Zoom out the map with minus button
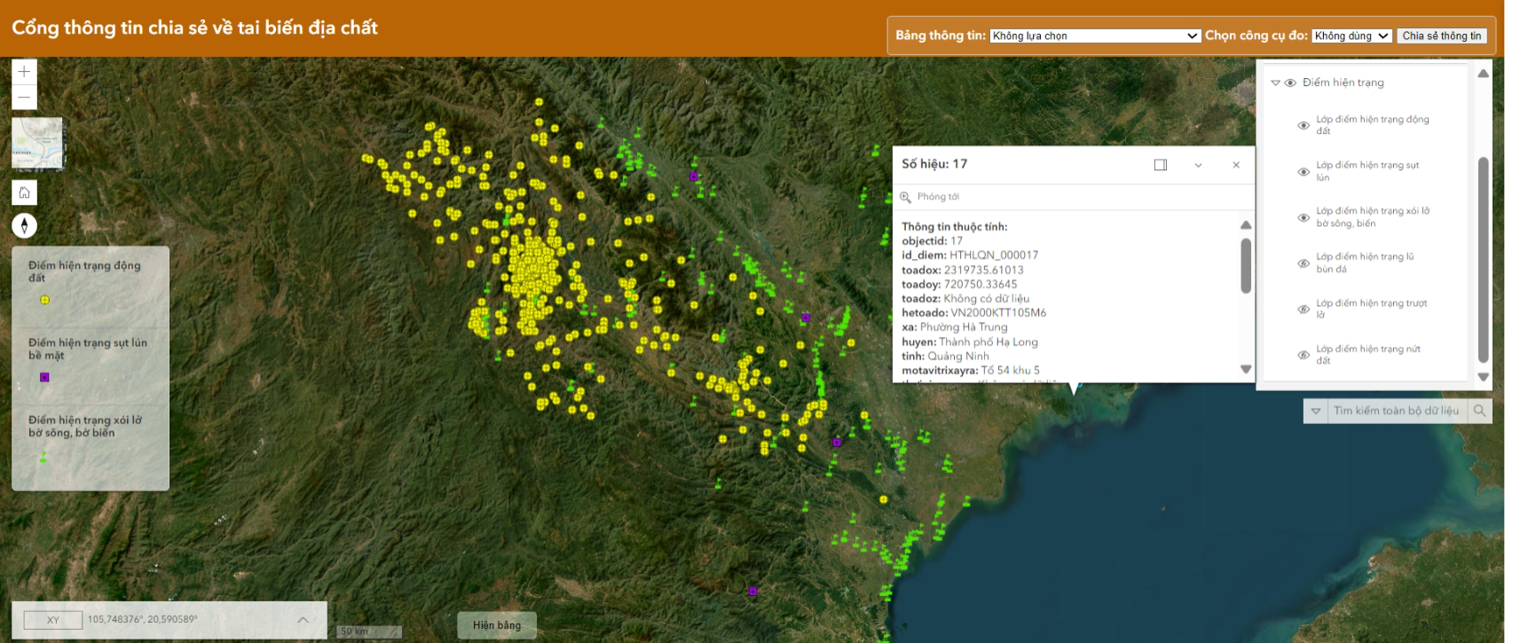Viewport: 1528px width, 643px height. (24, 97)
